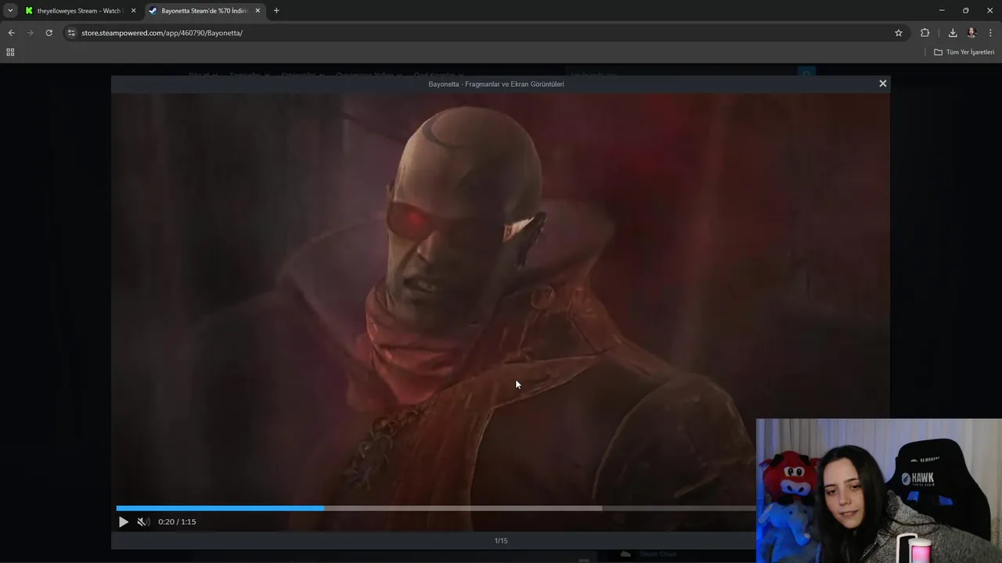Open a new browser tab
Image resolution: width=1002 pixels, height=563 pixels.
click(x=276, y=11)
